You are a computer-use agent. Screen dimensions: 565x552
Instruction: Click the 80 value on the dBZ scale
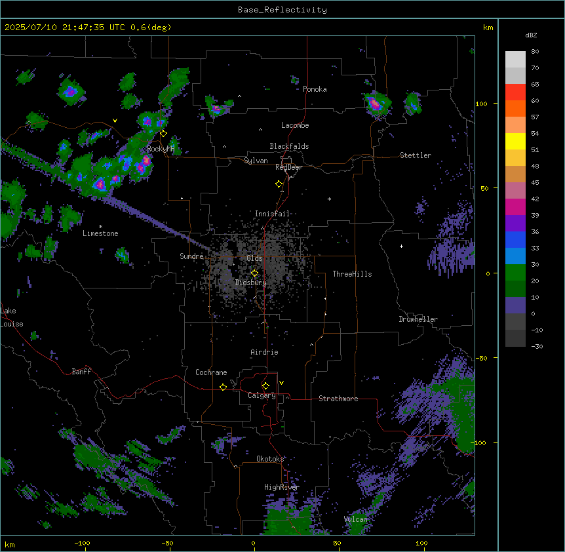coord(535,52)
